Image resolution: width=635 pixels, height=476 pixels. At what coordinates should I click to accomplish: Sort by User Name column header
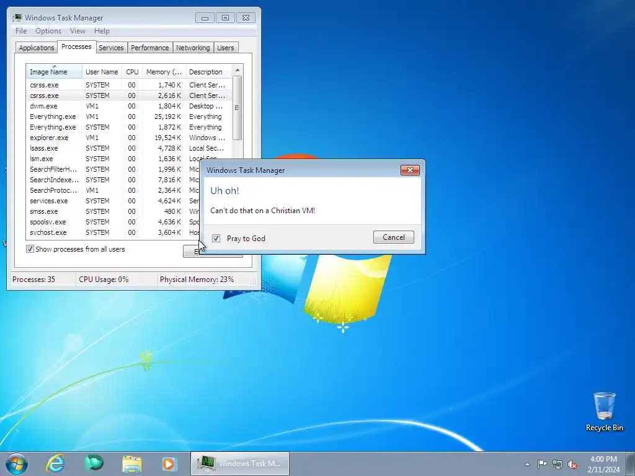click(x=102, y=72)
